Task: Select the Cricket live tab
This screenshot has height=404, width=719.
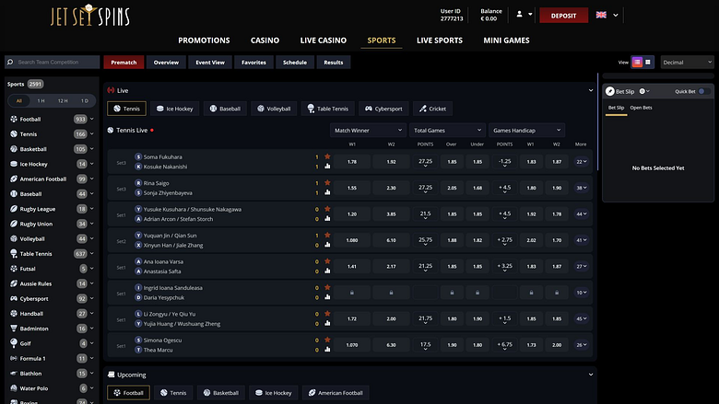Action: [x=432, y=109]
